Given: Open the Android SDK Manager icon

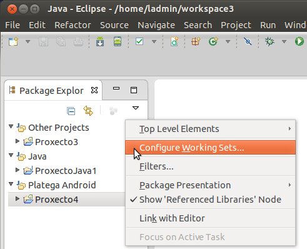Looking at the screenshot, I should (100, 41).
